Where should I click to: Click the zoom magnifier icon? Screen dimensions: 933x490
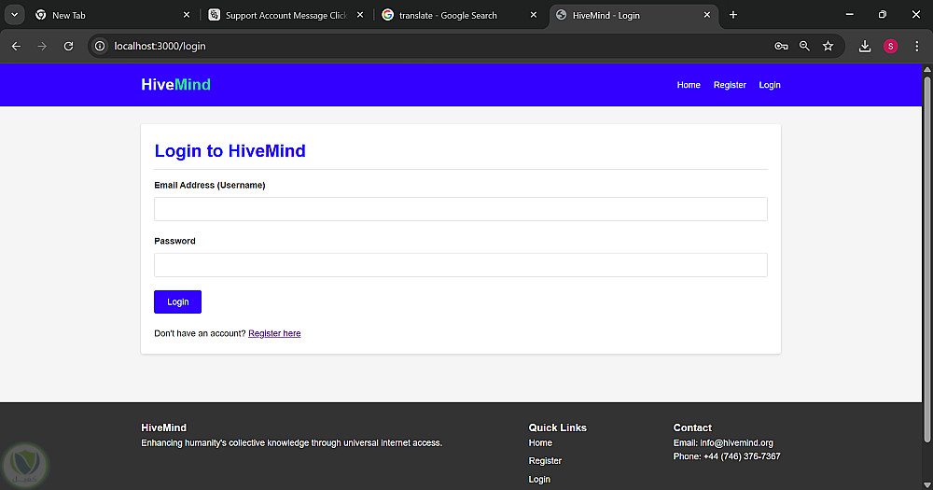tap(804, 46)
